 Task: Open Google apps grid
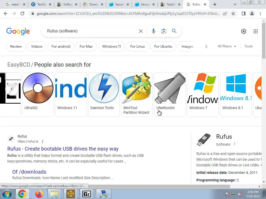pyautogui.click(x=256, y=31)
